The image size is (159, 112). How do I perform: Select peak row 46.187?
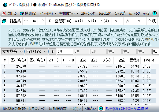[79, 86]
